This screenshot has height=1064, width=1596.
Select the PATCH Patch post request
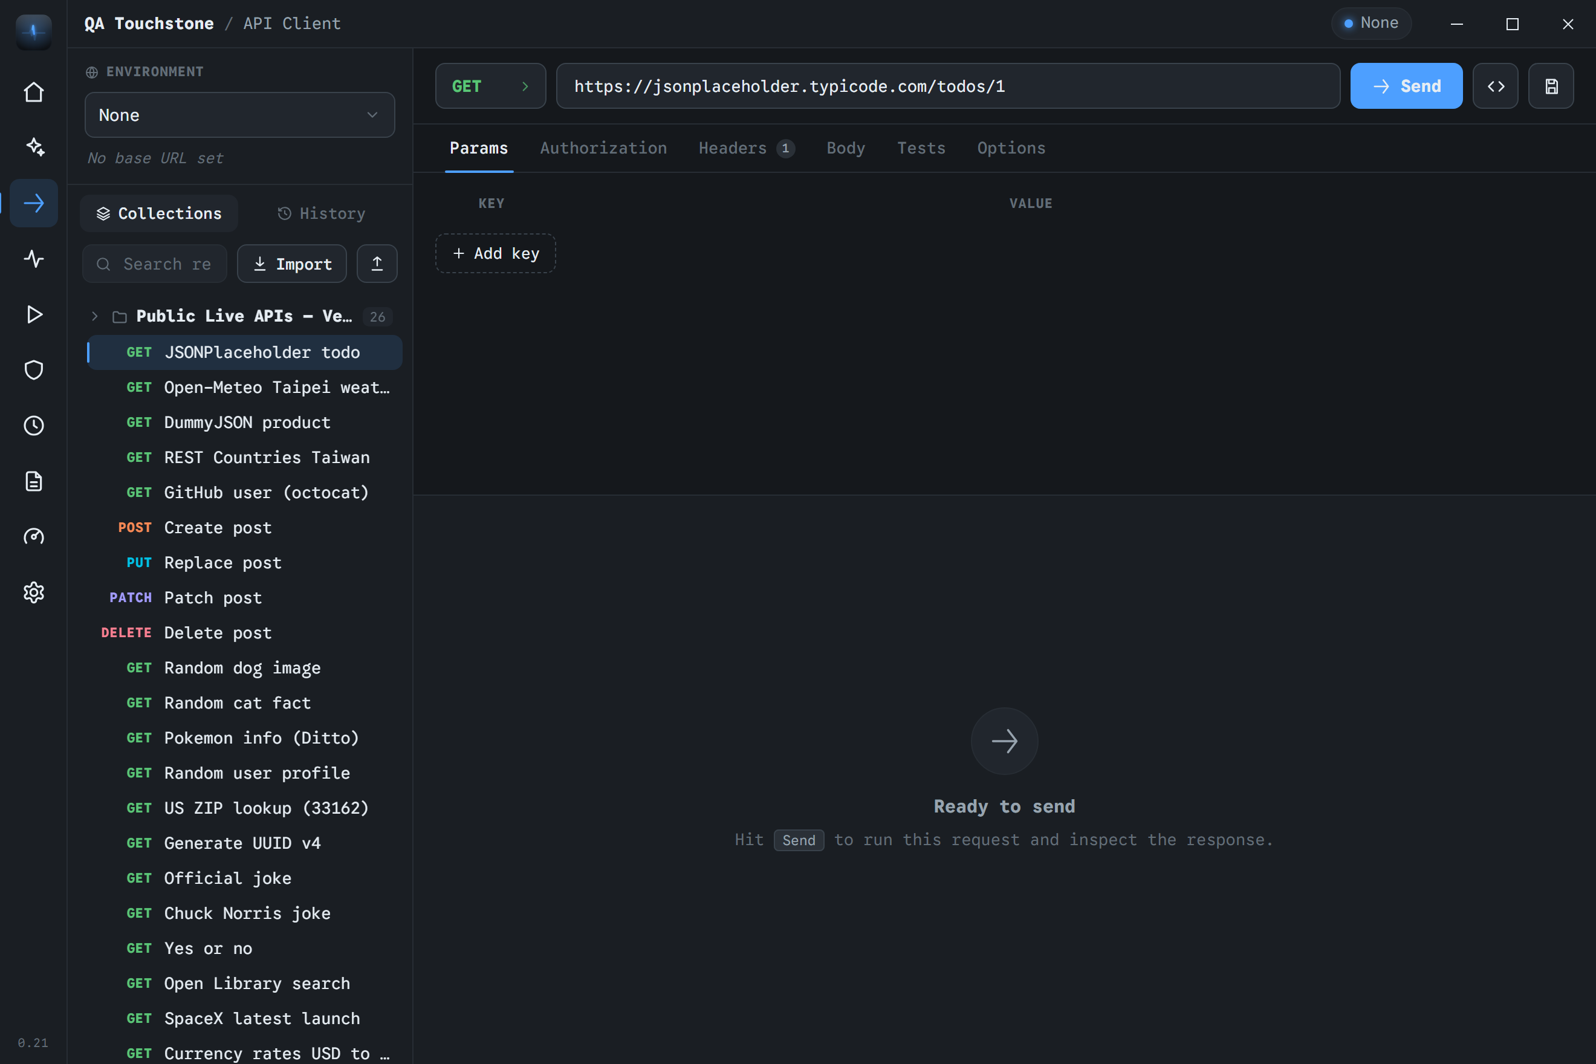(x=245, y=598)
